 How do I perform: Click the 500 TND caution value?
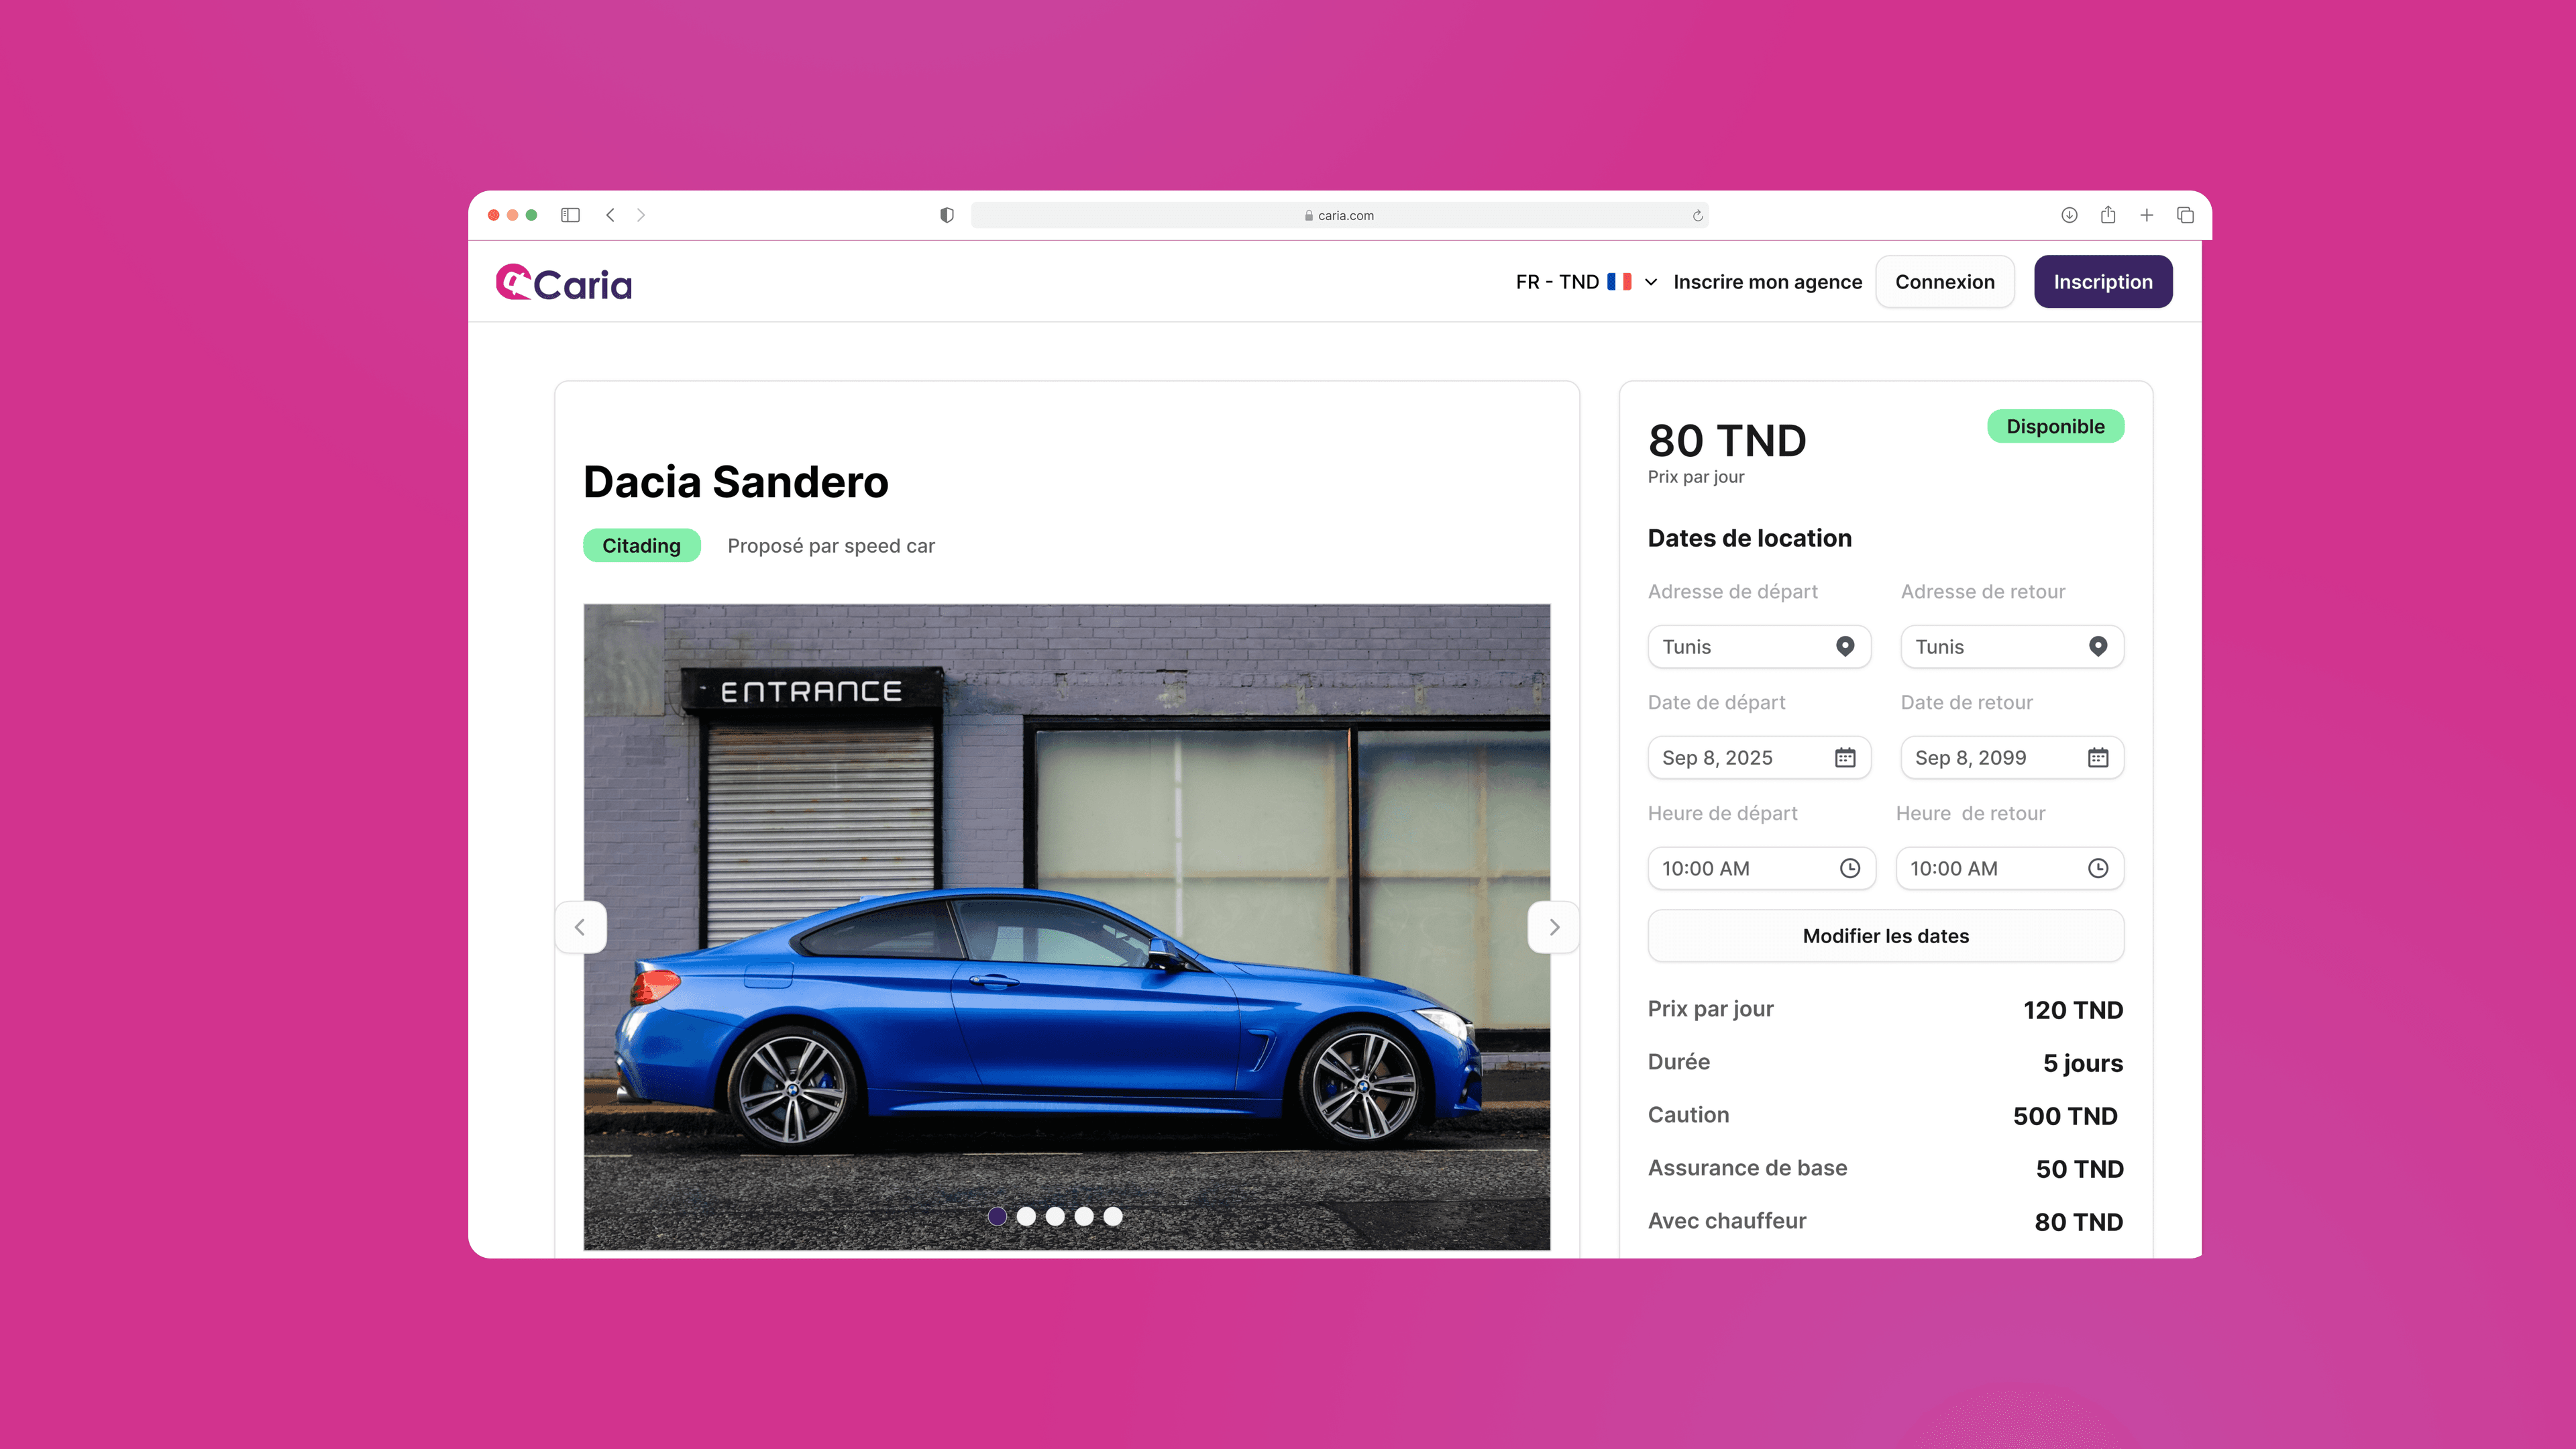[2065, 1116]
